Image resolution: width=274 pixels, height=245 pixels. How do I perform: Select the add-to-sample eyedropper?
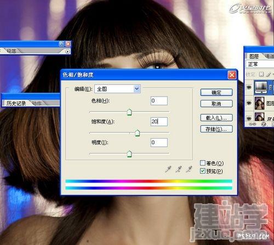click(179, 169)
